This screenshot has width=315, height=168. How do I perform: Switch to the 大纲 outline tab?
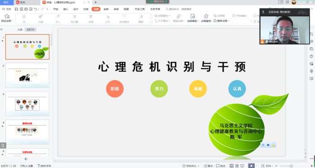20,30
